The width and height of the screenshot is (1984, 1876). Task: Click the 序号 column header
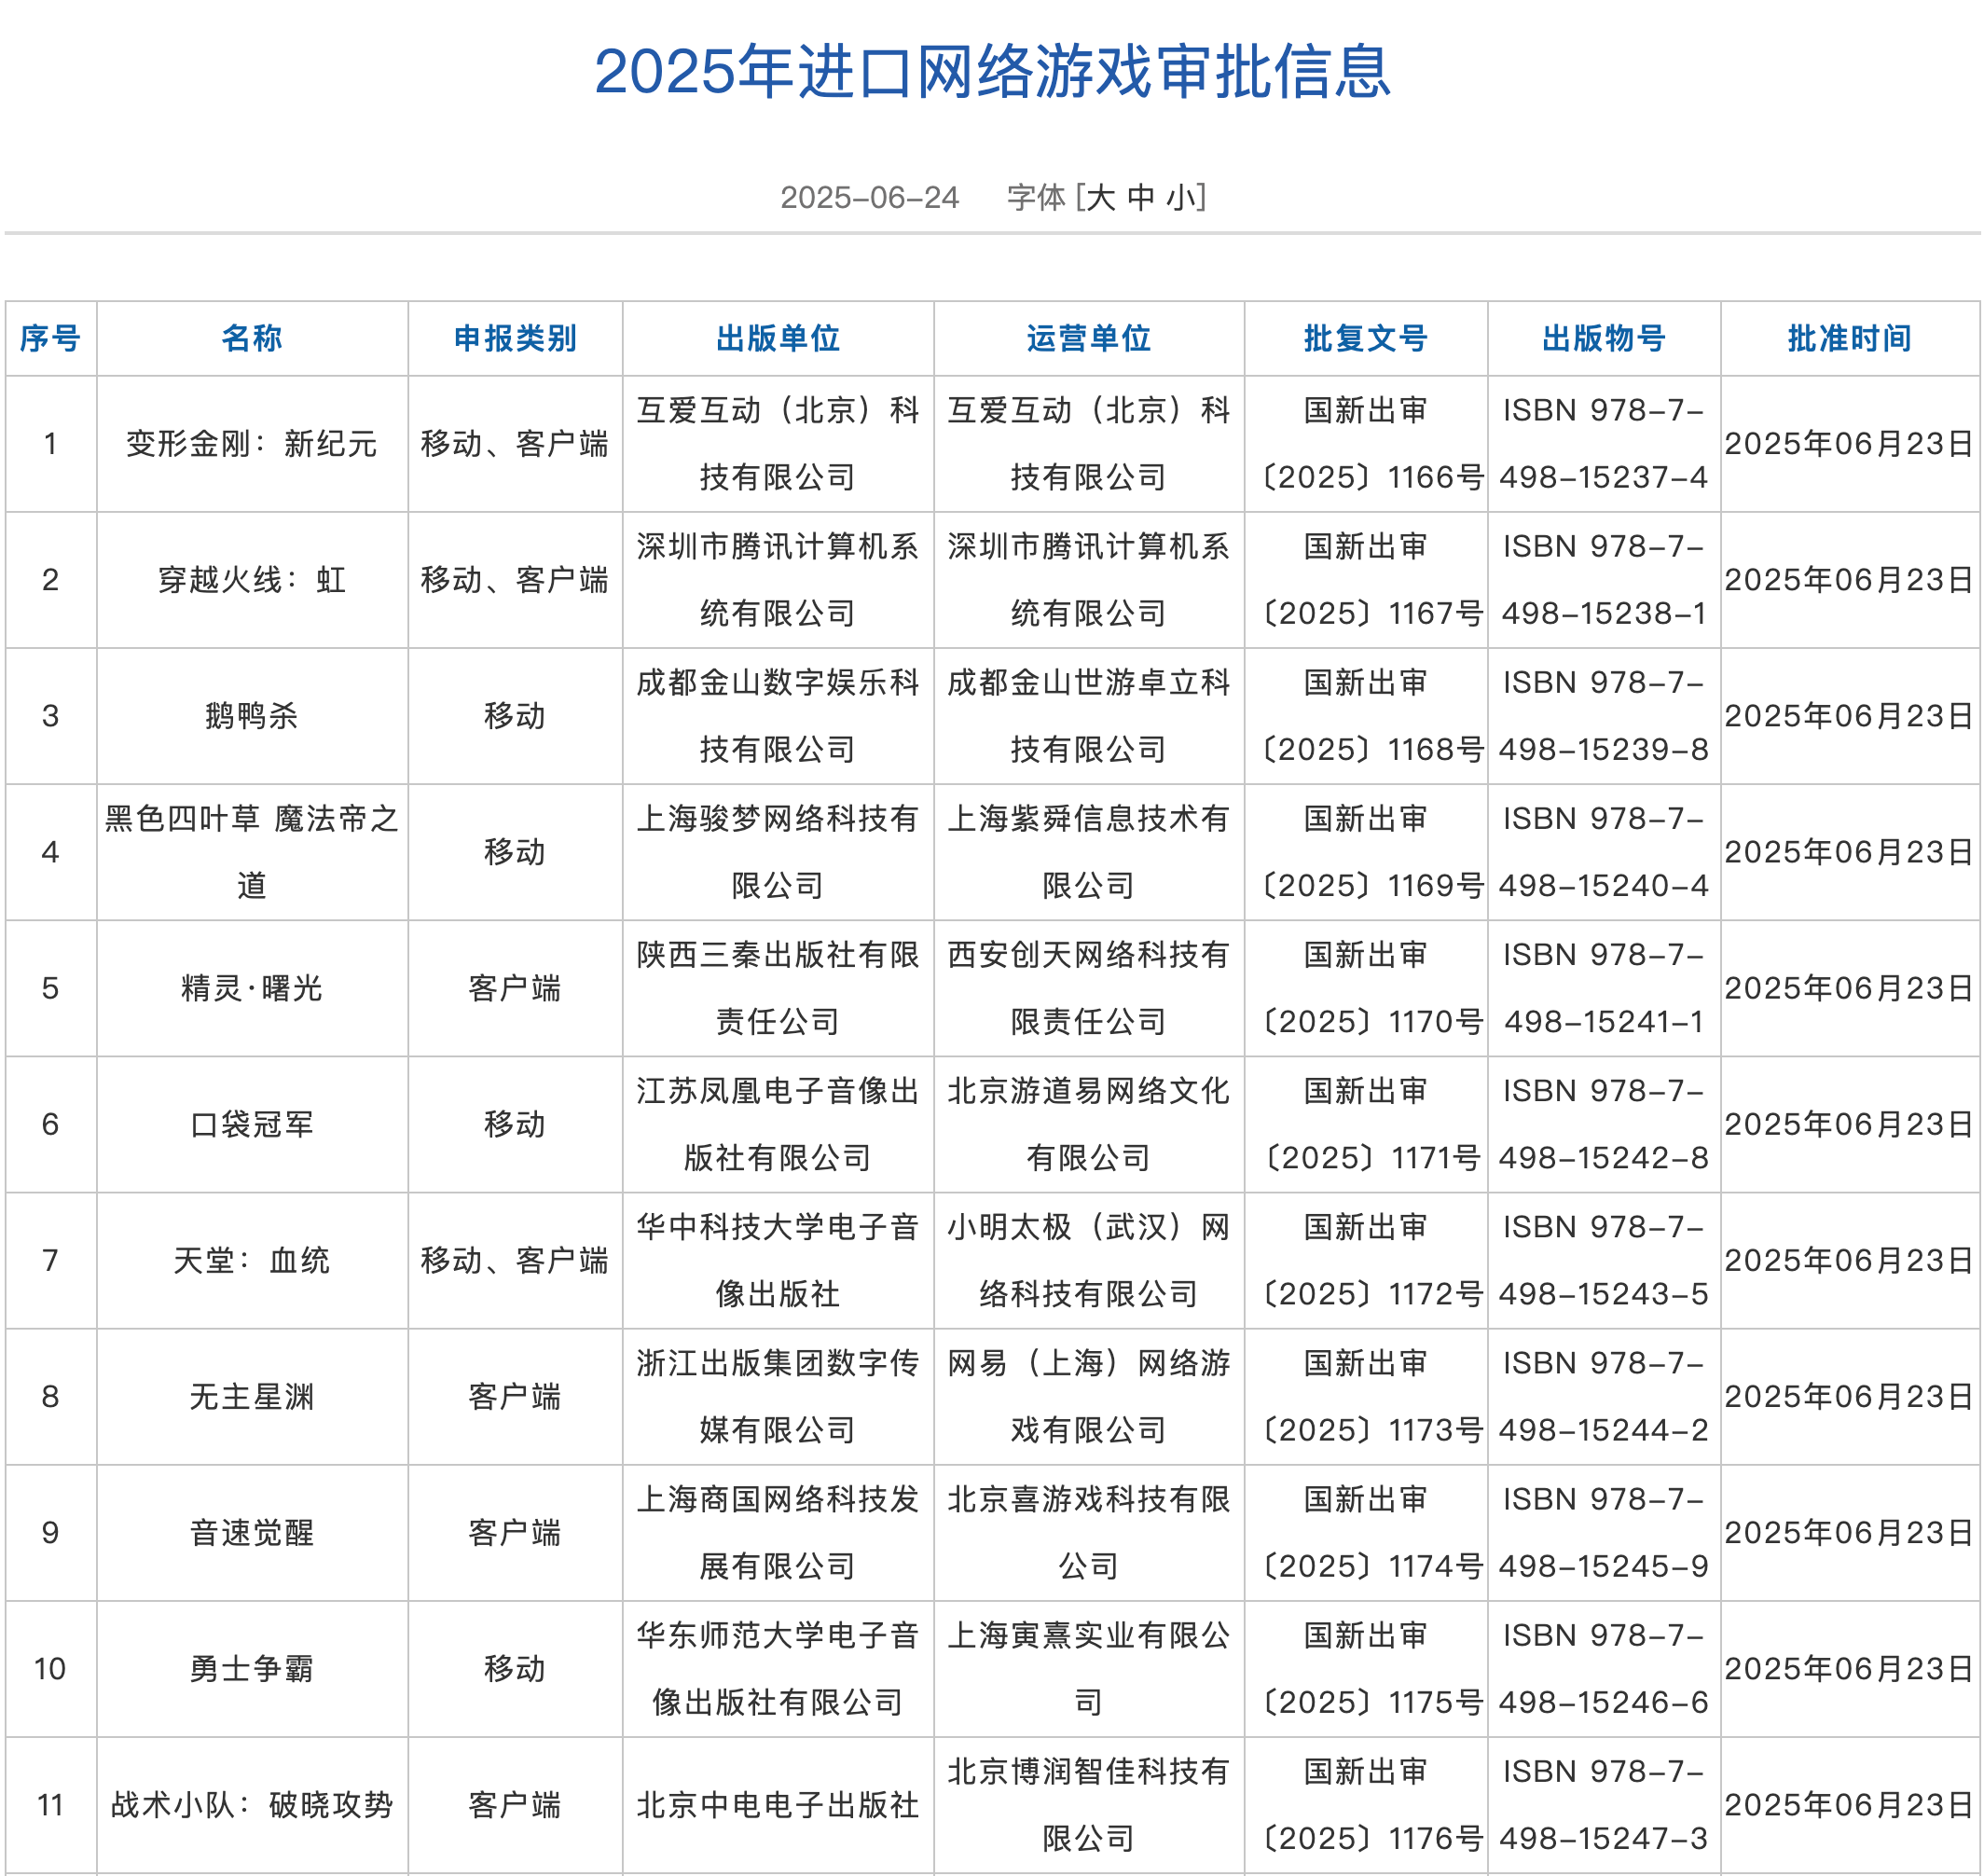[x=50, y=338]
